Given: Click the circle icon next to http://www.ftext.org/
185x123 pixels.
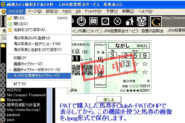Looking at the screenshot, I should pos(3,110).
